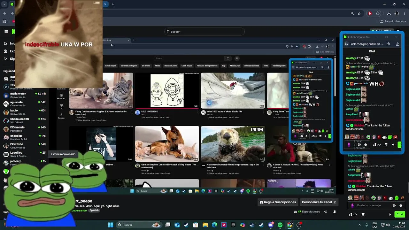Open OBS Studio from the Windows taskbar
This screenshot has width=409, height=230.
pos(299,225)
